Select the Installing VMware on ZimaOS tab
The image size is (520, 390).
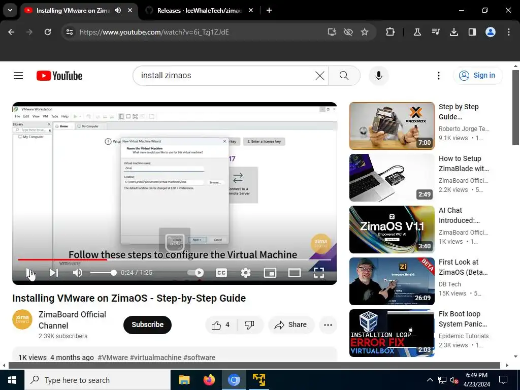point(73,11)
